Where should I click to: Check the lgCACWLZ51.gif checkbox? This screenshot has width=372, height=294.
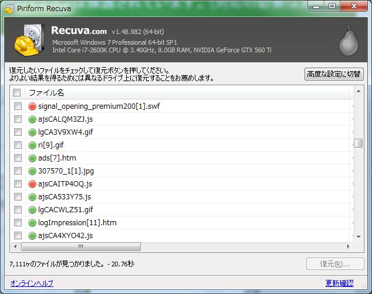(18, 210)
